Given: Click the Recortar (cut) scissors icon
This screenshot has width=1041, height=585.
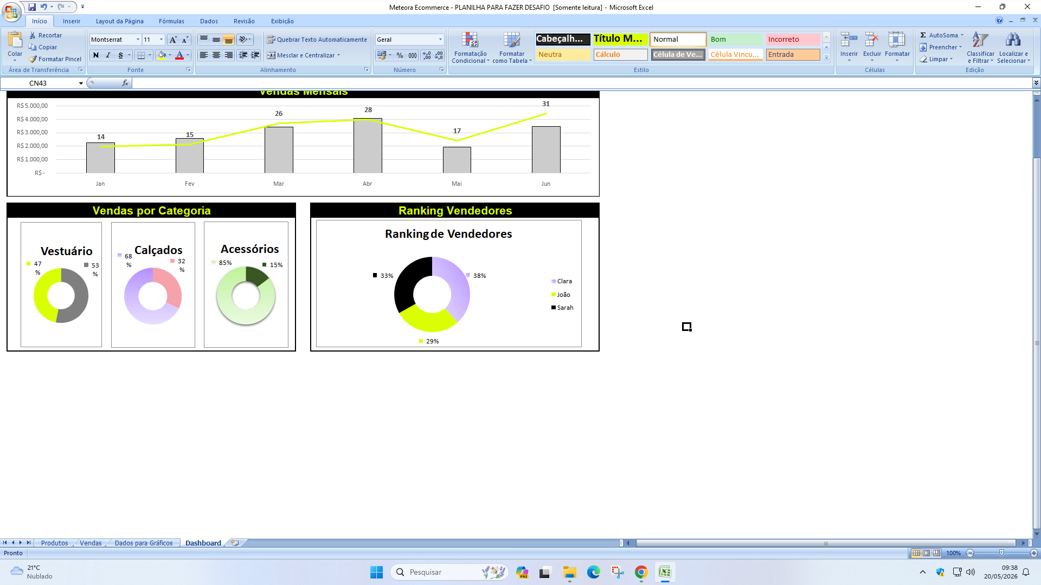Looking at the screenshot, I should tap(32, 35).
